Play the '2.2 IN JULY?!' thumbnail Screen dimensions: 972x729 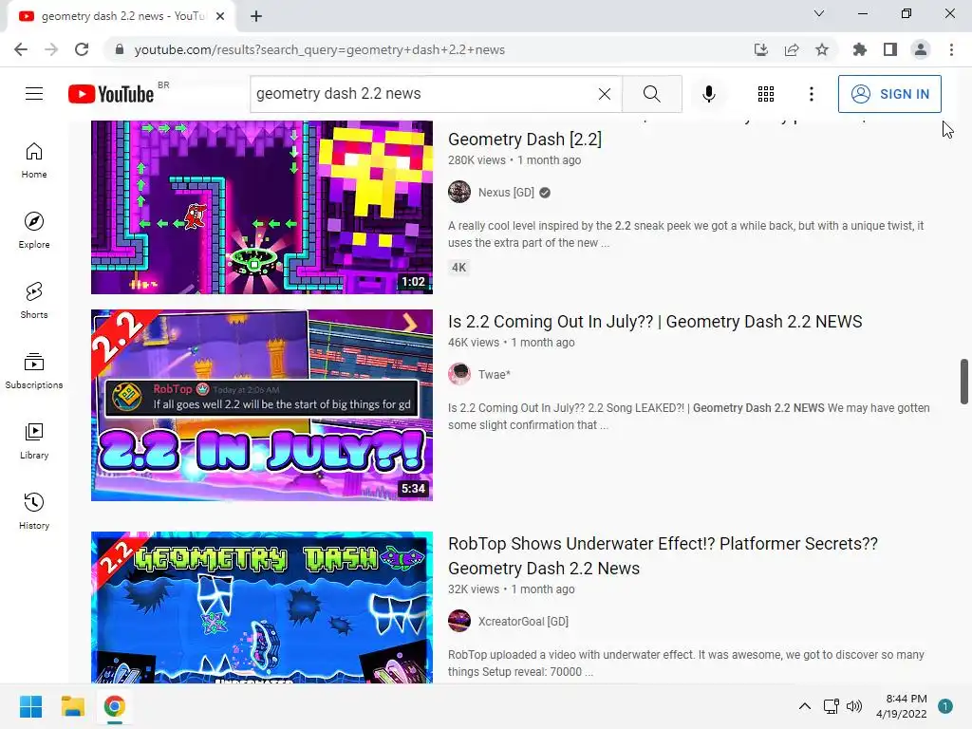point(262,404)
